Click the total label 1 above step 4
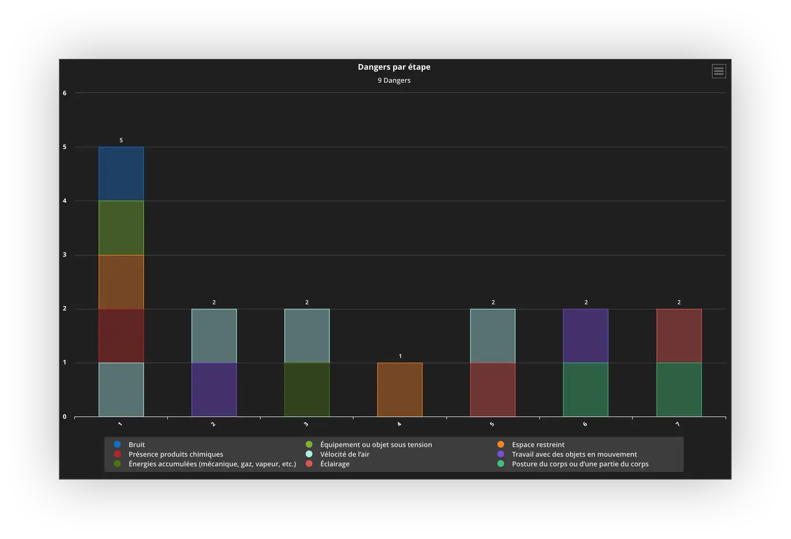Image resolution: width=791 pixels, height=539 pixels. point(400,356)
